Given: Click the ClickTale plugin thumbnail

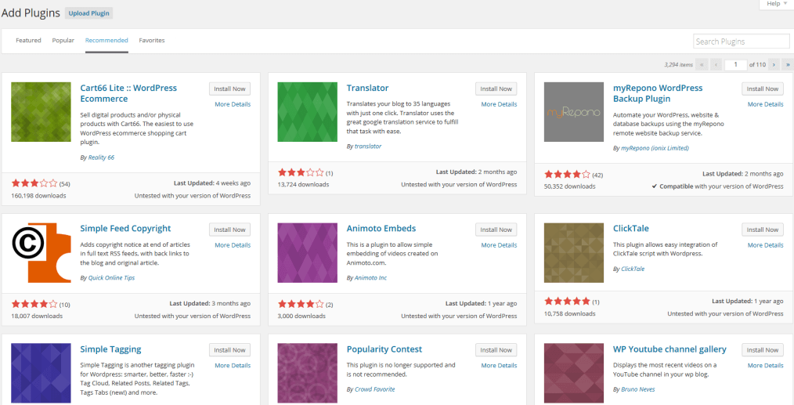Looking at the screenshot, I should (574, 253).
